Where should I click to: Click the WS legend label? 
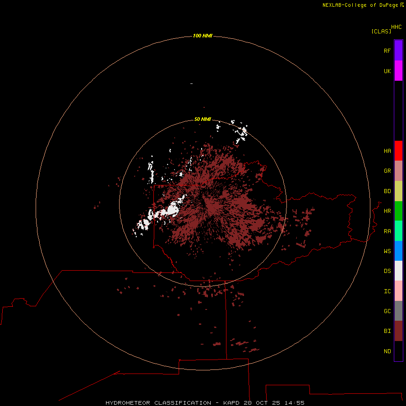click(388, 251)
